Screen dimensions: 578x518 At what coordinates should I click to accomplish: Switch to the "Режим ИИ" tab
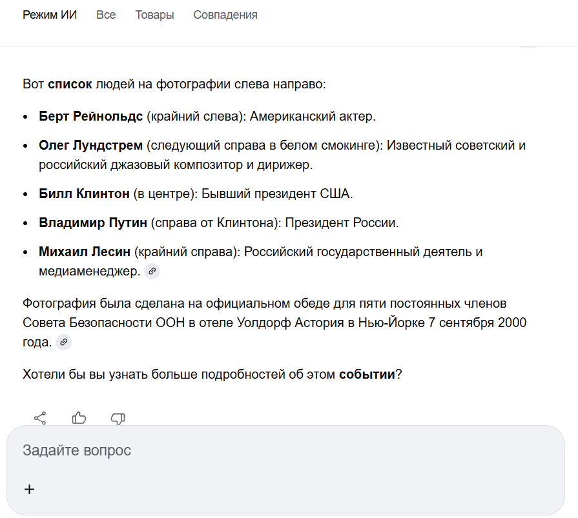coord(50,15)
